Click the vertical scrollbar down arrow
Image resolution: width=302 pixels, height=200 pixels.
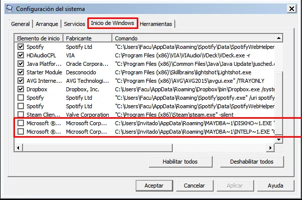pos(279,140)
